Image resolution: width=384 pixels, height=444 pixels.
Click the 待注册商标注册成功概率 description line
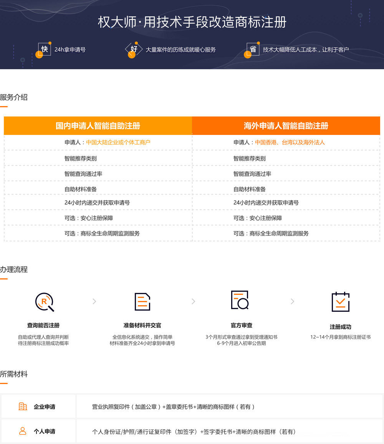point(43,343)
